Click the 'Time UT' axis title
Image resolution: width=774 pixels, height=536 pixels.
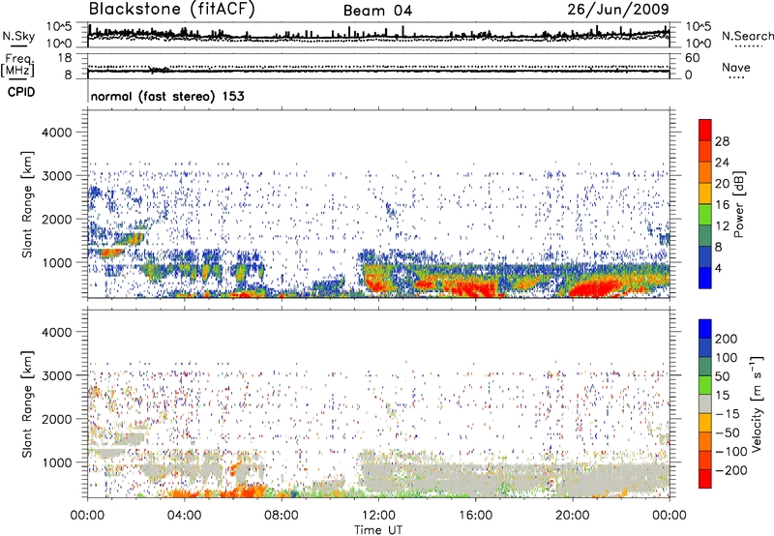378,530
